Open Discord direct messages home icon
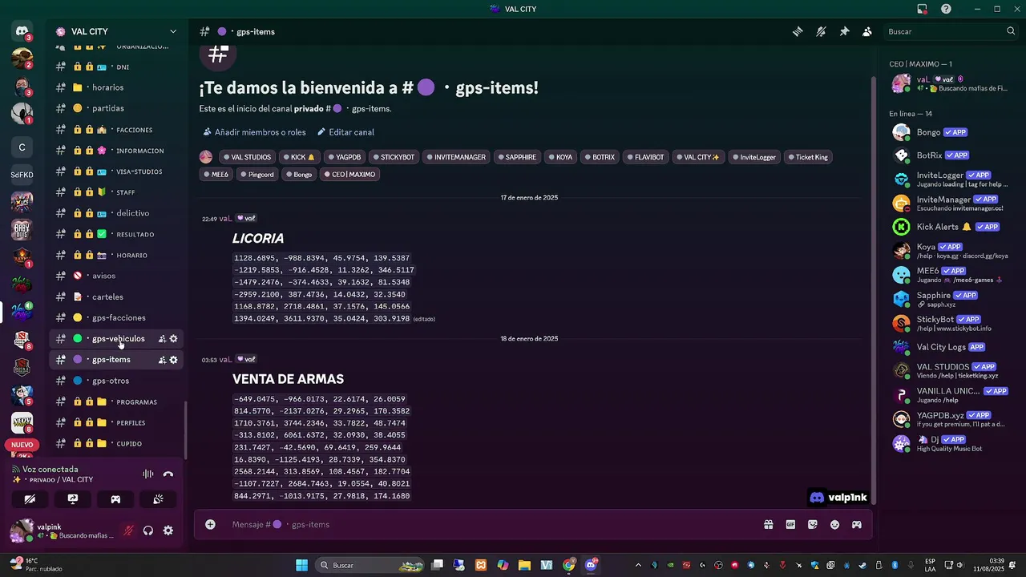1026x577 pixels. coord(22,31)
